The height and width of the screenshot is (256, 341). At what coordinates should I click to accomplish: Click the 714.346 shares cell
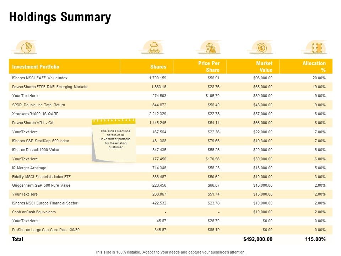tap(159, 168)
